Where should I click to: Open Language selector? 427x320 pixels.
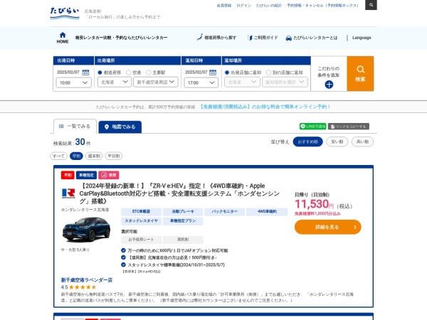(362, 38)
